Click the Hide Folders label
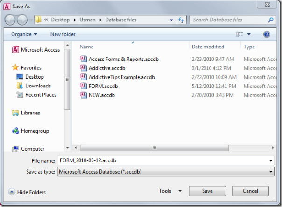Image resolution: width=282 pixels, height=207 pixels. tap(31, 192)
